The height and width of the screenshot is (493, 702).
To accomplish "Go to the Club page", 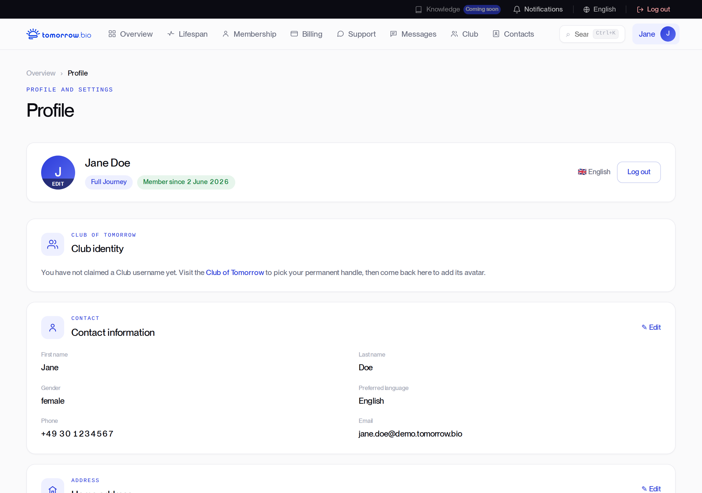I will [x=465, y=34].
